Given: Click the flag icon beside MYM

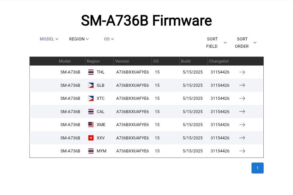Looking at the screenshot, I should click(x=91, y=151).
